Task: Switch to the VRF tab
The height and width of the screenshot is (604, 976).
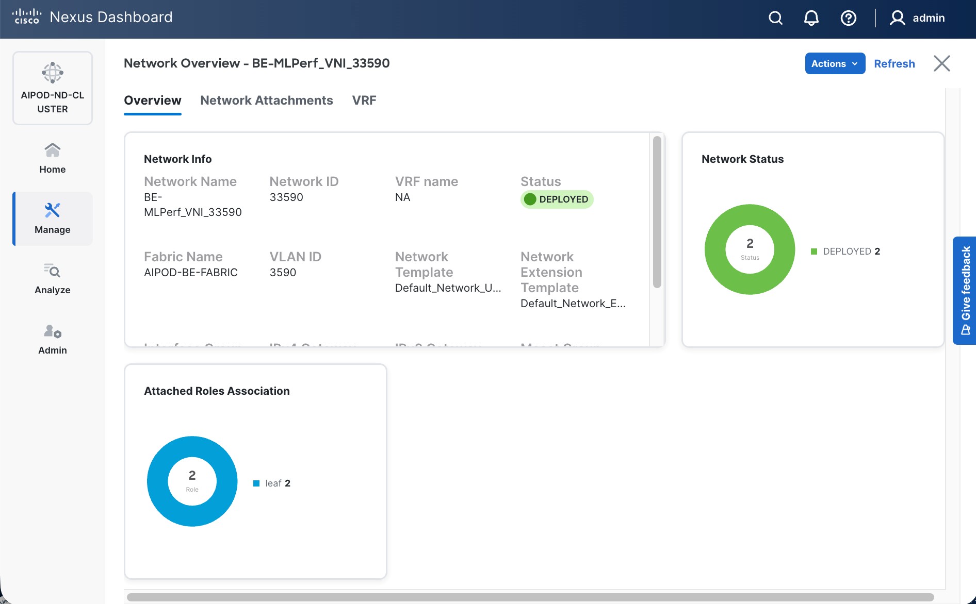Action: pyautogui.click(x=364, y=100)
